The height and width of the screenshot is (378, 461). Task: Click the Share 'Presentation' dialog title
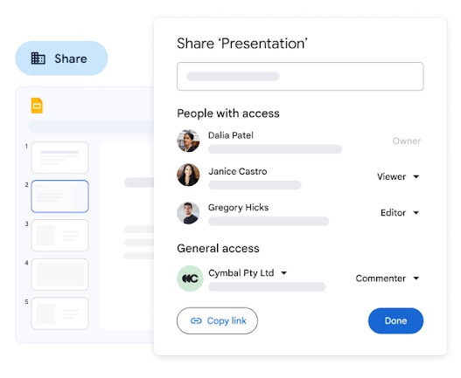pyautogui.click(x=242, y=44)
